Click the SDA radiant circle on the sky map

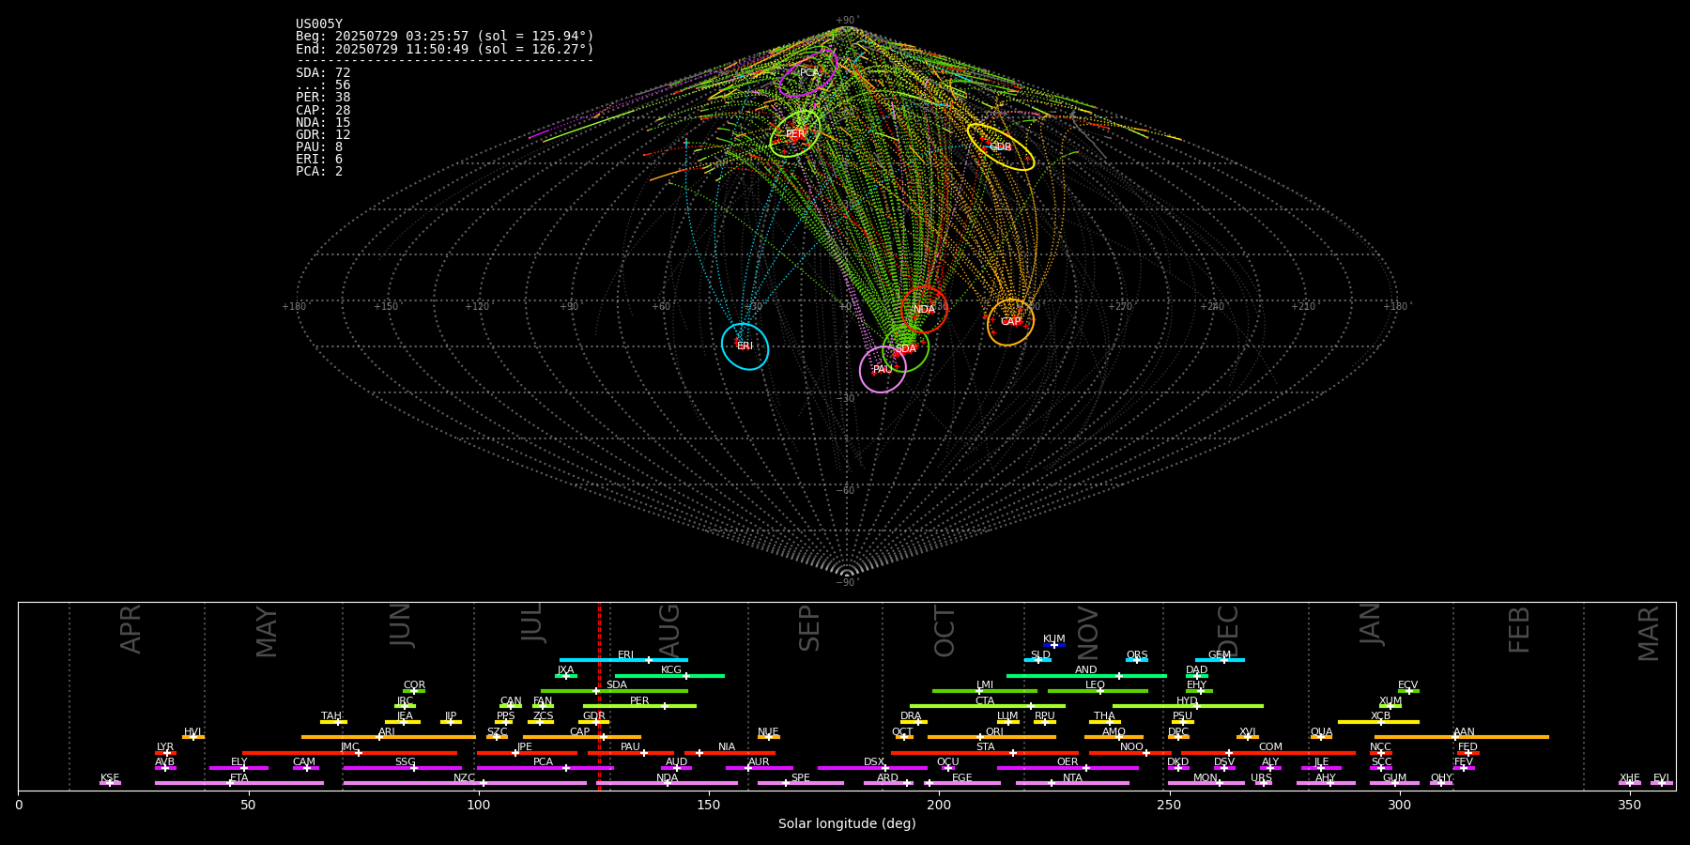click(905, 349)
